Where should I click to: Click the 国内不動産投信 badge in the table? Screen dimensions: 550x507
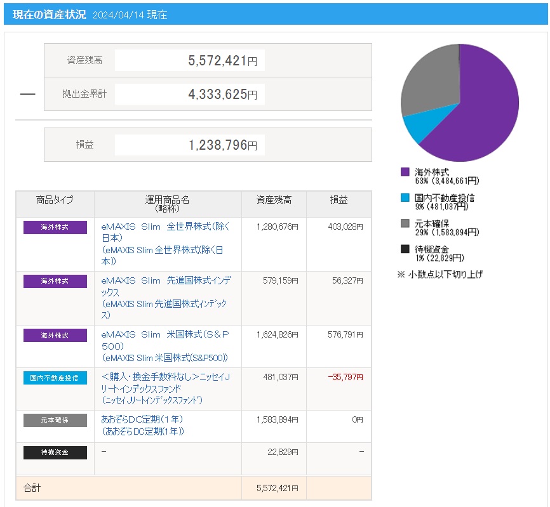click(x=55, y=378)
